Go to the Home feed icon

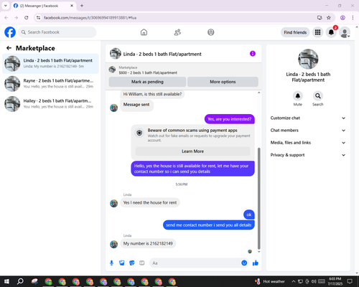[144, 32]
